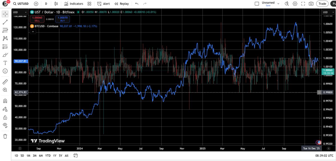Click the 08:39:02 UTC timezone clock
The height and width of the screenshot is (161, 336).
click(x=324, y=155)
